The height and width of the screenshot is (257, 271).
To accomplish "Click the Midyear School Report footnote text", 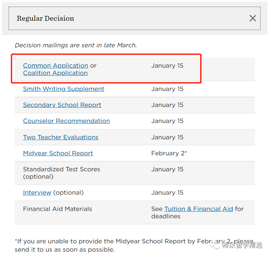I will coord(134,245).
